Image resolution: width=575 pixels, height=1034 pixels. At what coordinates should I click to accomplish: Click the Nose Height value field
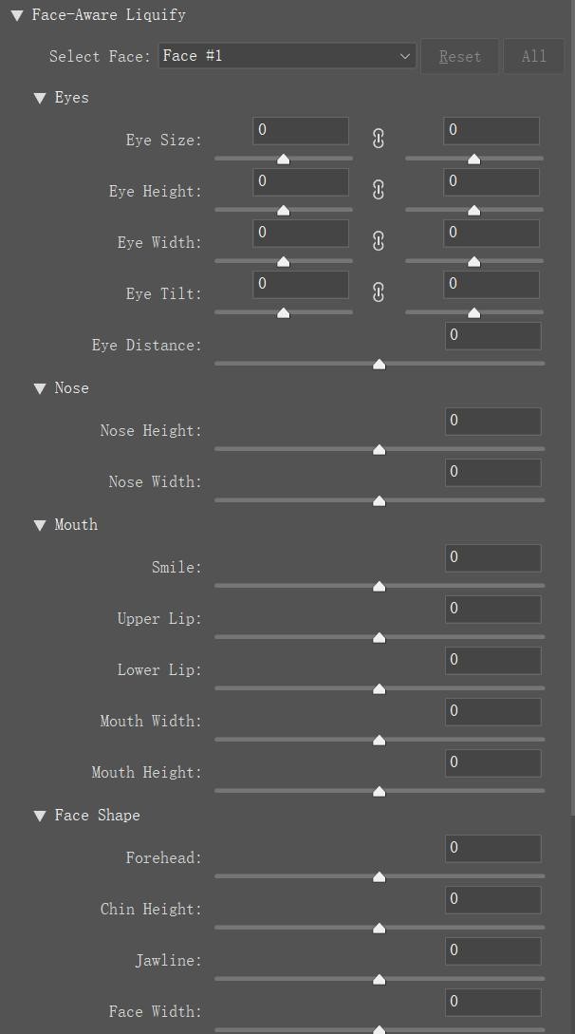coord(492,421)
